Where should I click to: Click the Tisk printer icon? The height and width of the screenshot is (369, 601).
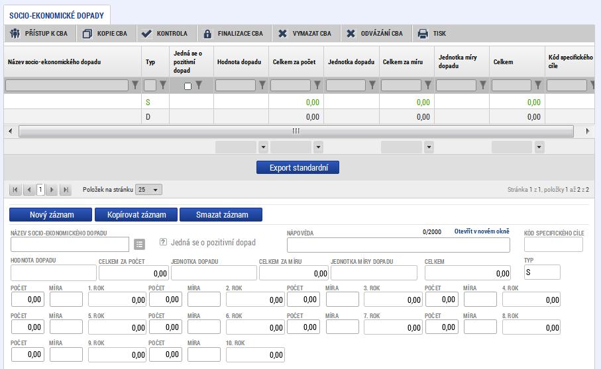pyautogui.click(x=423, y=34)
